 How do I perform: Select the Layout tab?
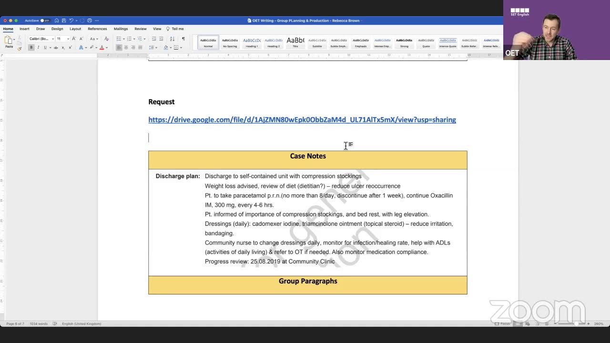point(75,29)
